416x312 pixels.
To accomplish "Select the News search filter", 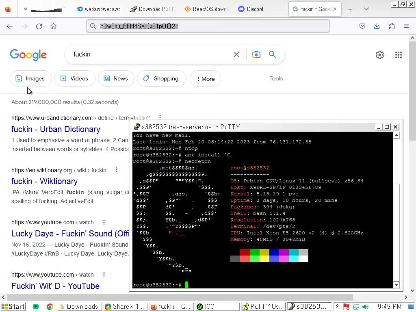I will (x=116, y=78).
